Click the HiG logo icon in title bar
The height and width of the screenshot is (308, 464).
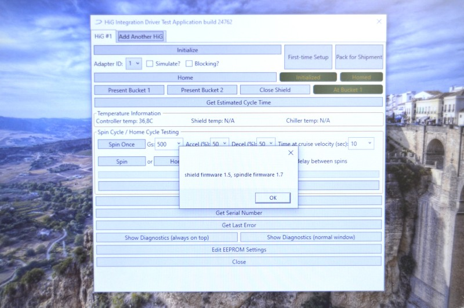98,22
